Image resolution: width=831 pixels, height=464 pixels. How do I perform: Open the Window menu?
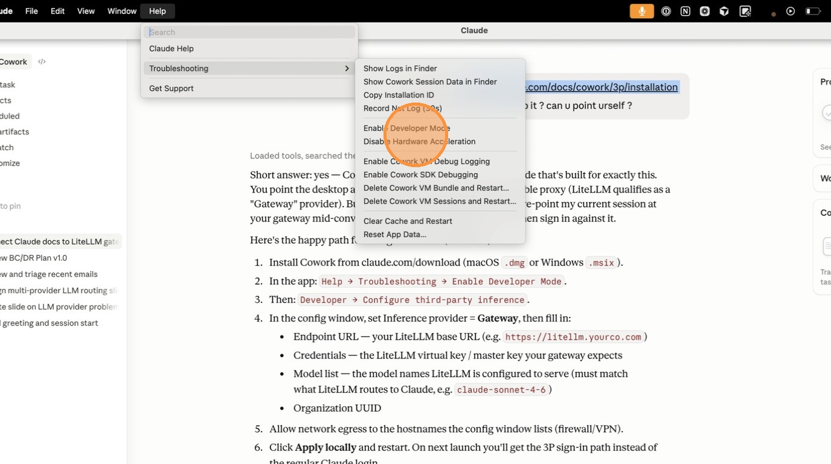(122, 11)
